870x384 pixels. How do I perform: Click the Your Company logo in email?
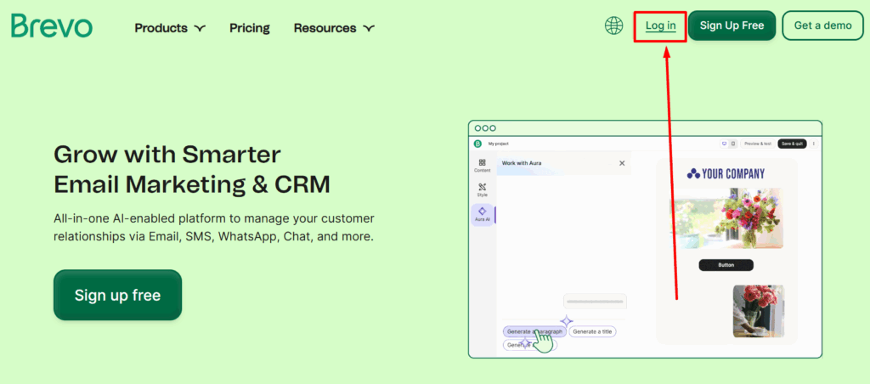(726, 173)
